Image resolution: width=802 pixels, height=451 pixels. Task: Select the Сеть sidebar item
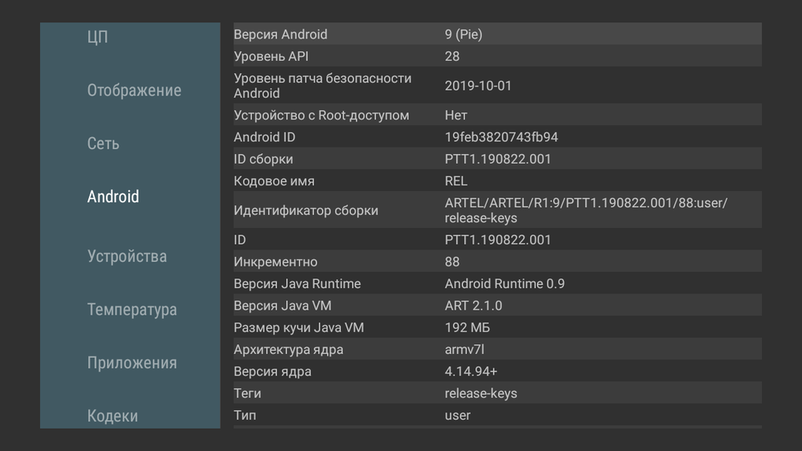103,144
